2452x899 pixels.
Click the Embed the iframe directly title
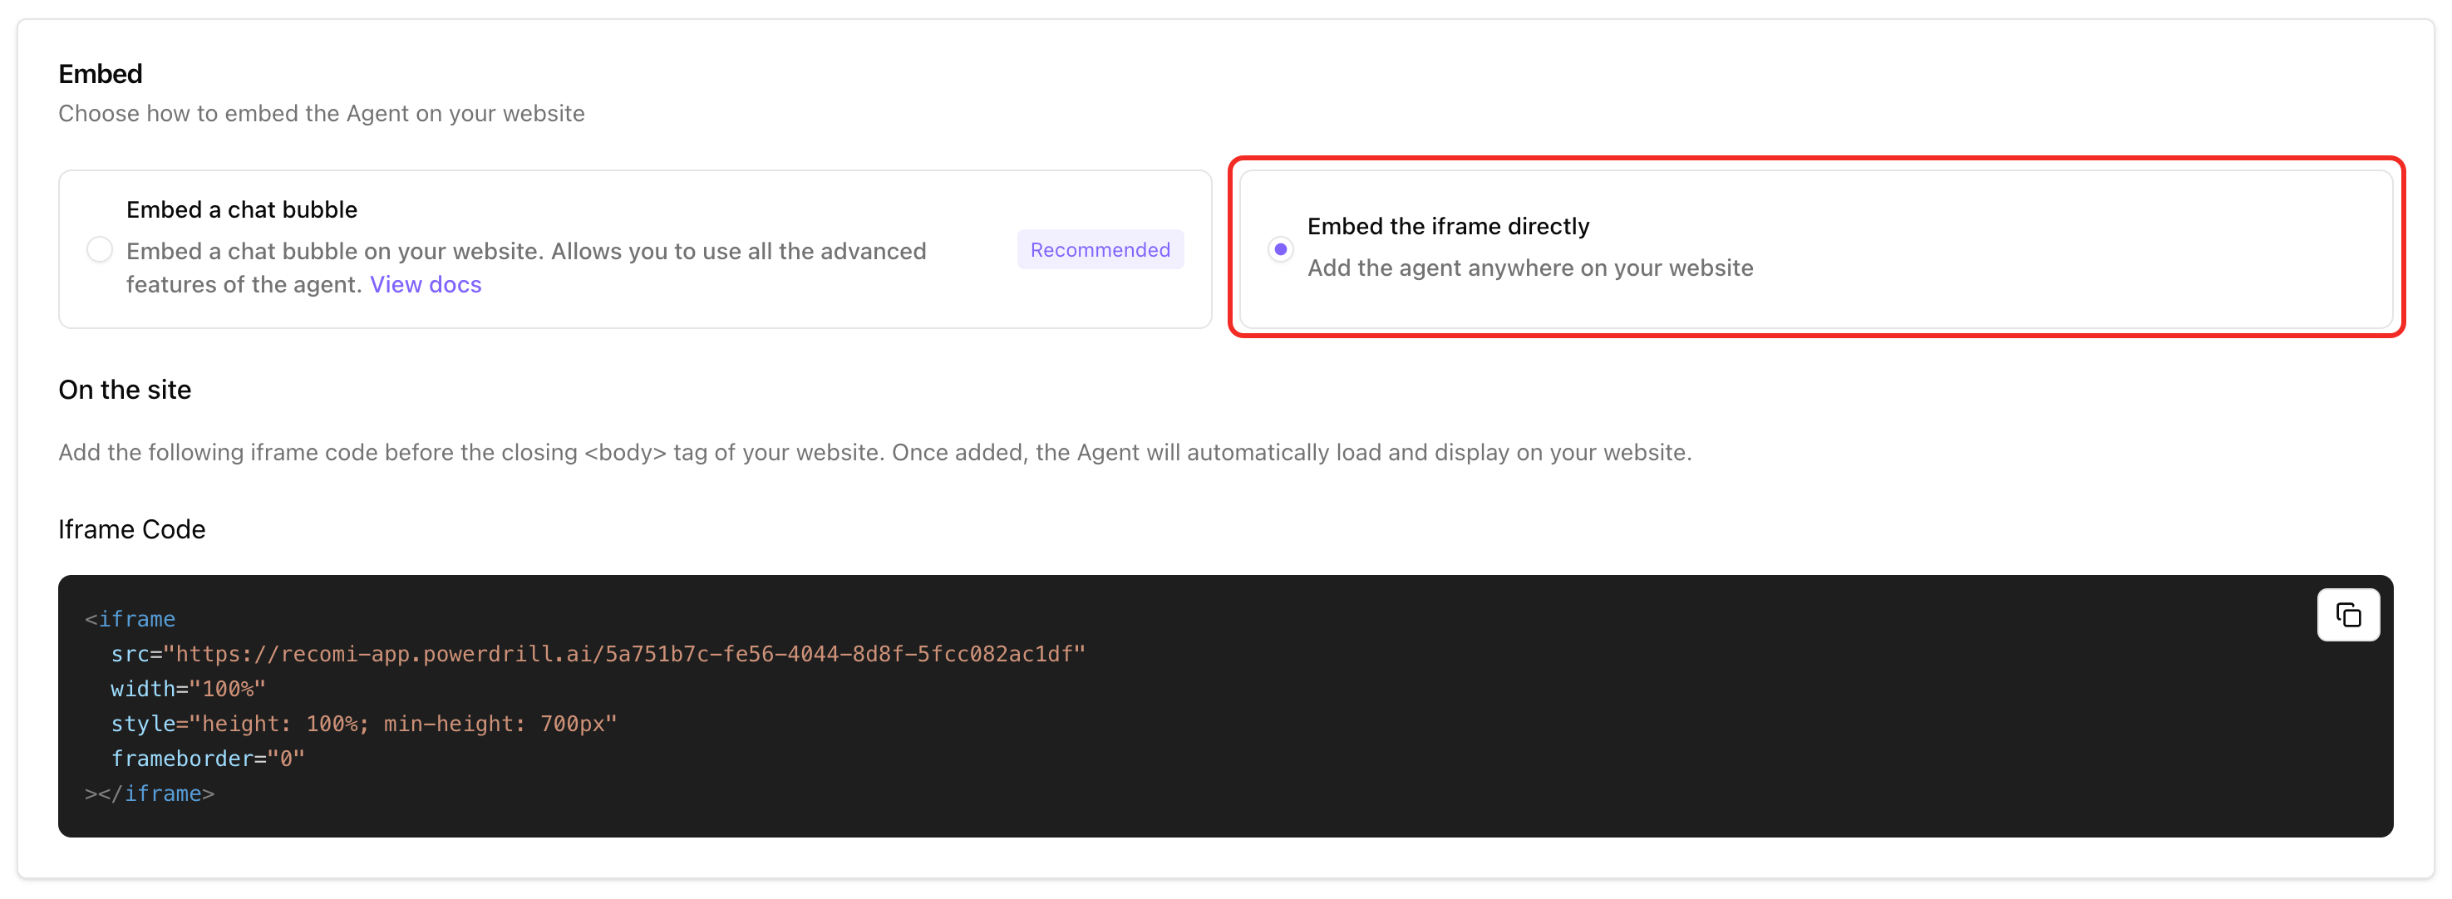click(x=1448, y=227)
